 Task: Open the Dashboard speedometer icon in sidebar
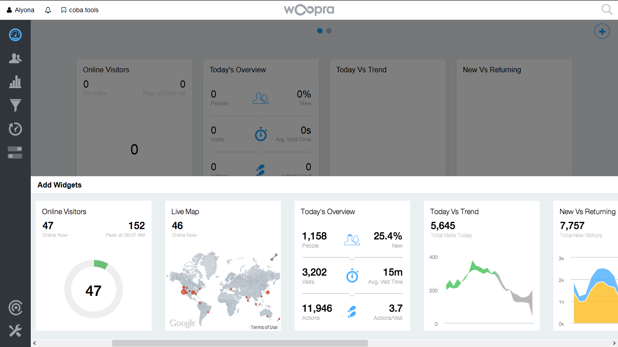[x=15, y=35]
